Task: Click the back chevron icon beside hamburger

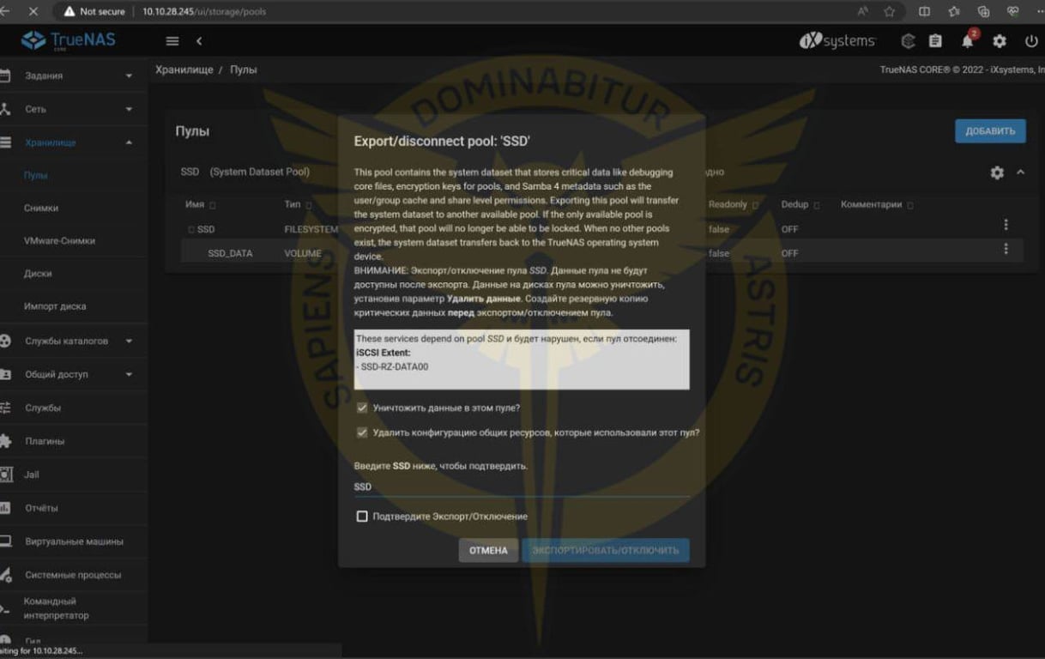Action: pos(199,41)
